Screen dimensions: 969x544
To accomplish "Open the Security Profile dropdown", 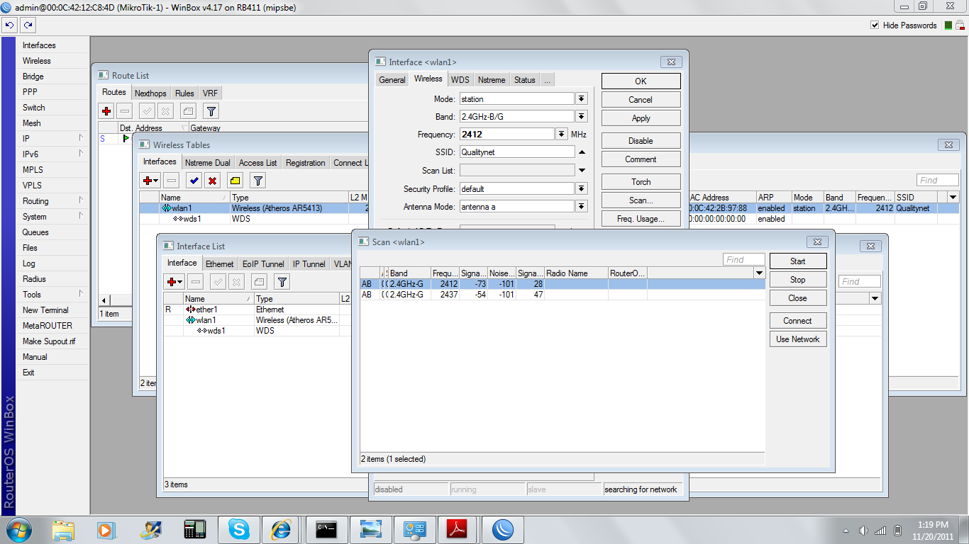I will (582, 188).
